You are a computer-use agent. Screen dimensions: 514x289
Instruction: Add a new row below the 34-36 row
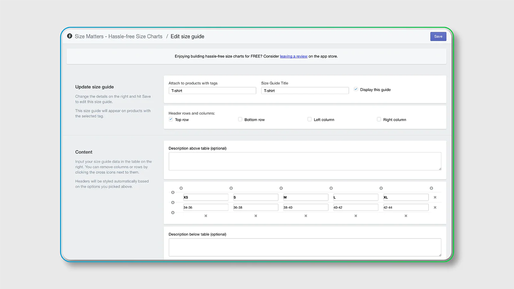pyautogui.click(x=173, y=213)
